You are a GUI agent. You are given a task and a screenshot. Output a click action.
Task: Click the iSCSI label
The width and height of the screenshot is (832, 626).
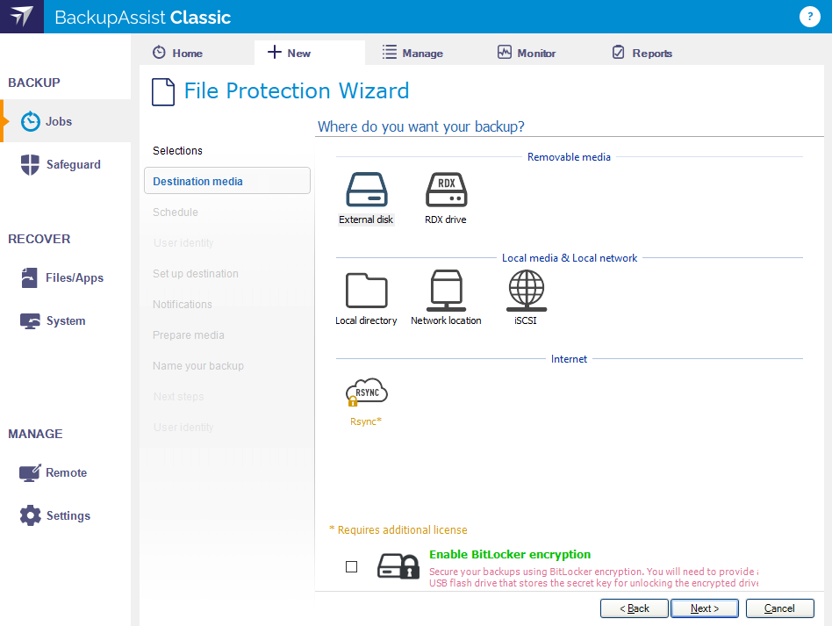coord(526,320)
